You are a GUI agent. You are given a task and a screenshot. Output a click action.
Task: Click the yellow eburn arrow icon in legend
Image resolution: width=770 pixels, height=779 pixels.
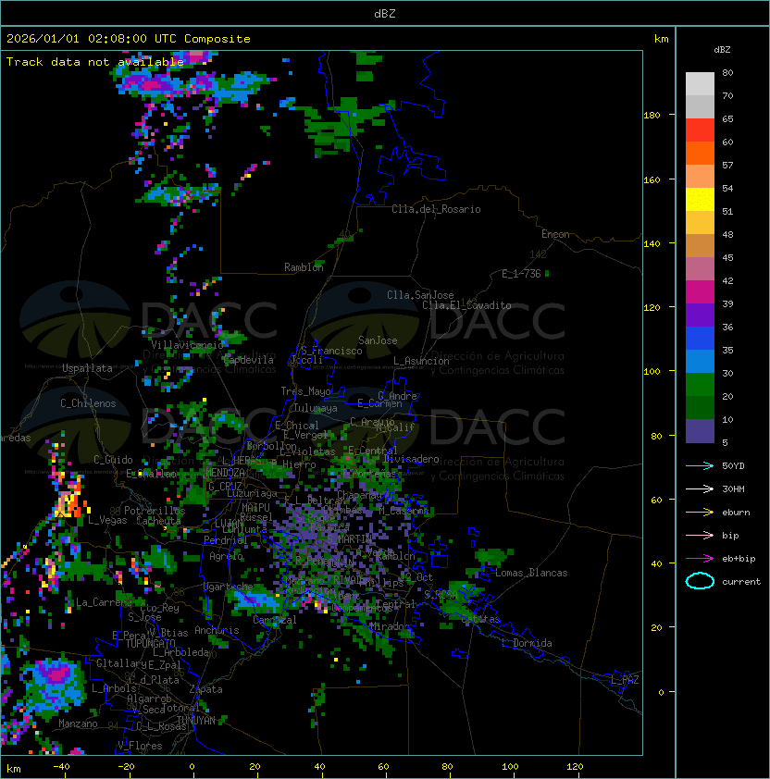(x=700, y=512)
